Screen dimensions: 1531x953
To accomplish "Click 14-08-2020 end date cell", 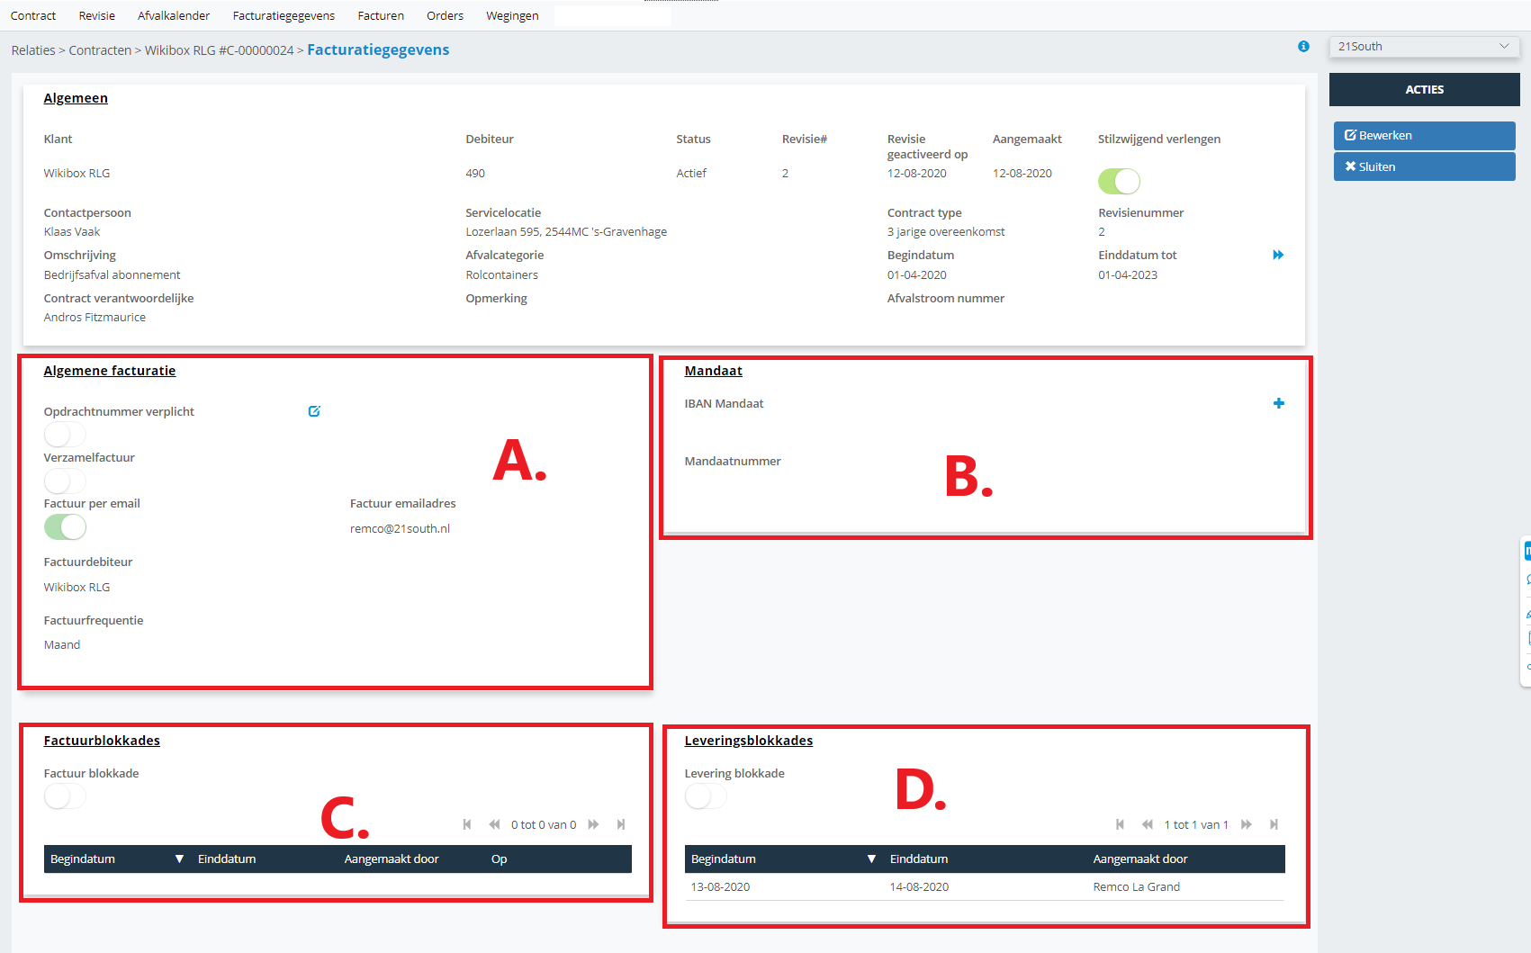I will click(919, 886).
